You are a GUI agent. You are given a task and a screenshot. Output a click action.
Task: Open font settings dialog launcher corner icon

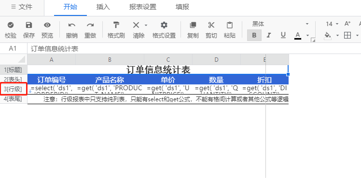point(313,40)
